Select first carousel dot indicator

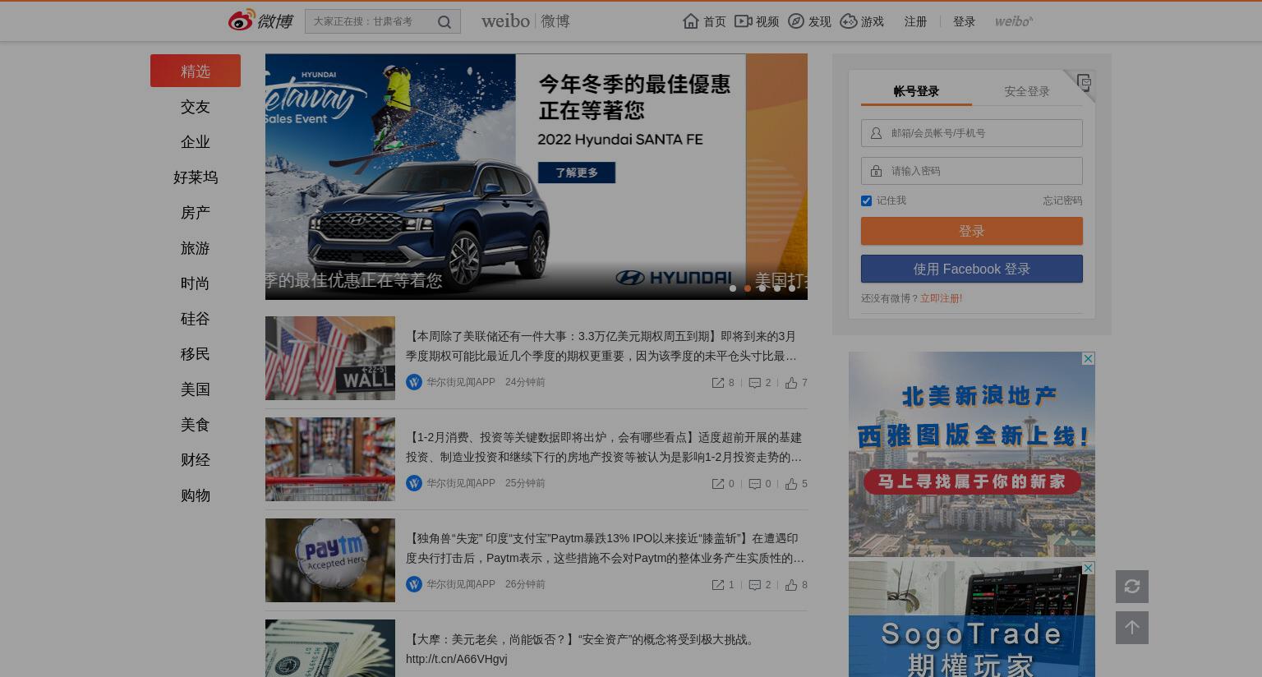click(733, 288)
